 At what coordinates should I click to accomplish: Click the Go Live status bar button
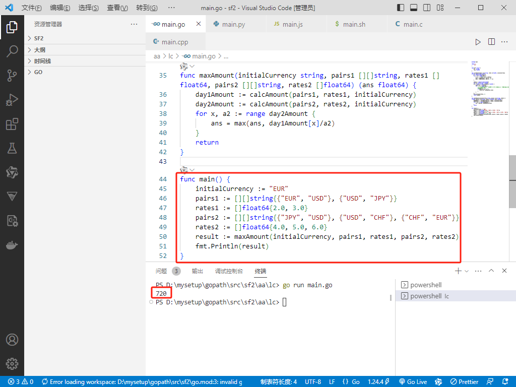(413, 382)
